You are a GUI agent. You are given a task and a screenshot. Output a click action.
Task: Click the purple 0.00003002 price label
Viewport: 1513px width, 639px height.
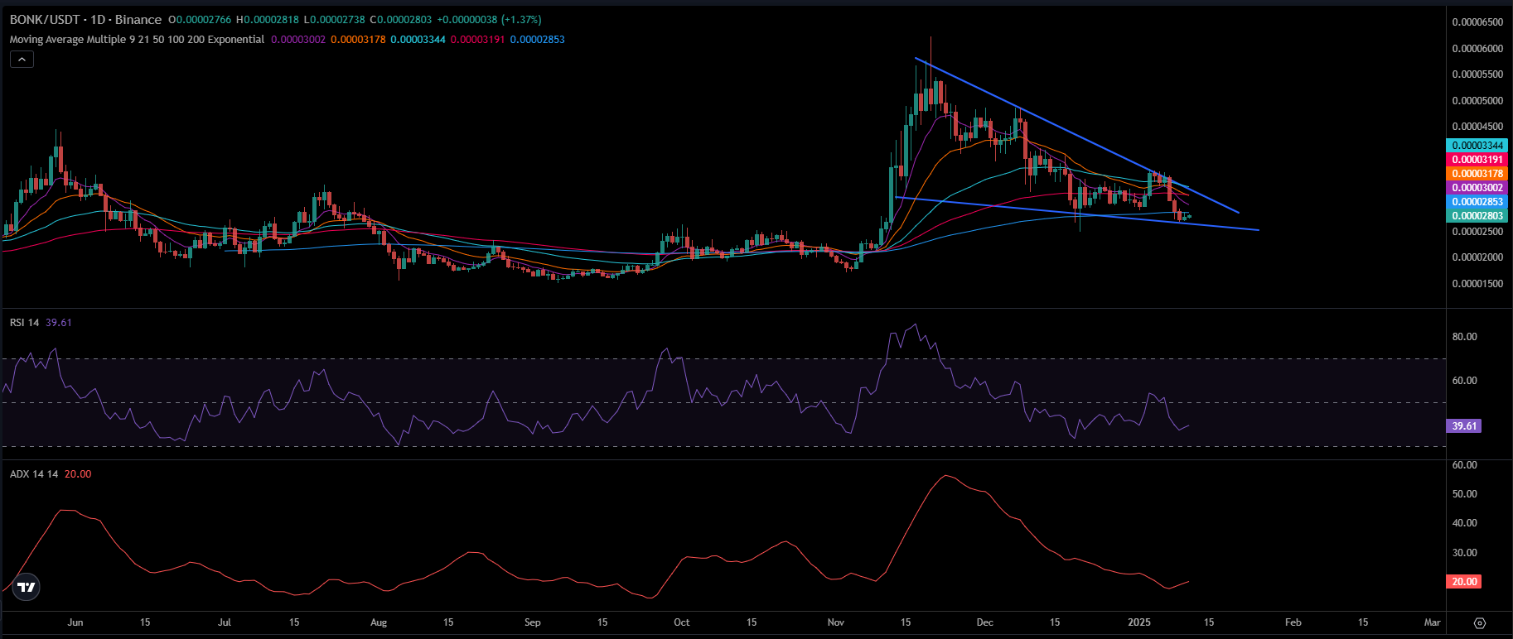click(1477, 188)
